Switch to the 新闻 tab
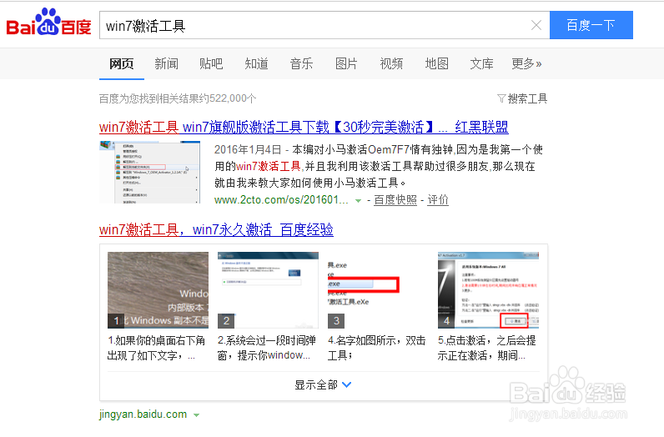 tap(167, 64)
